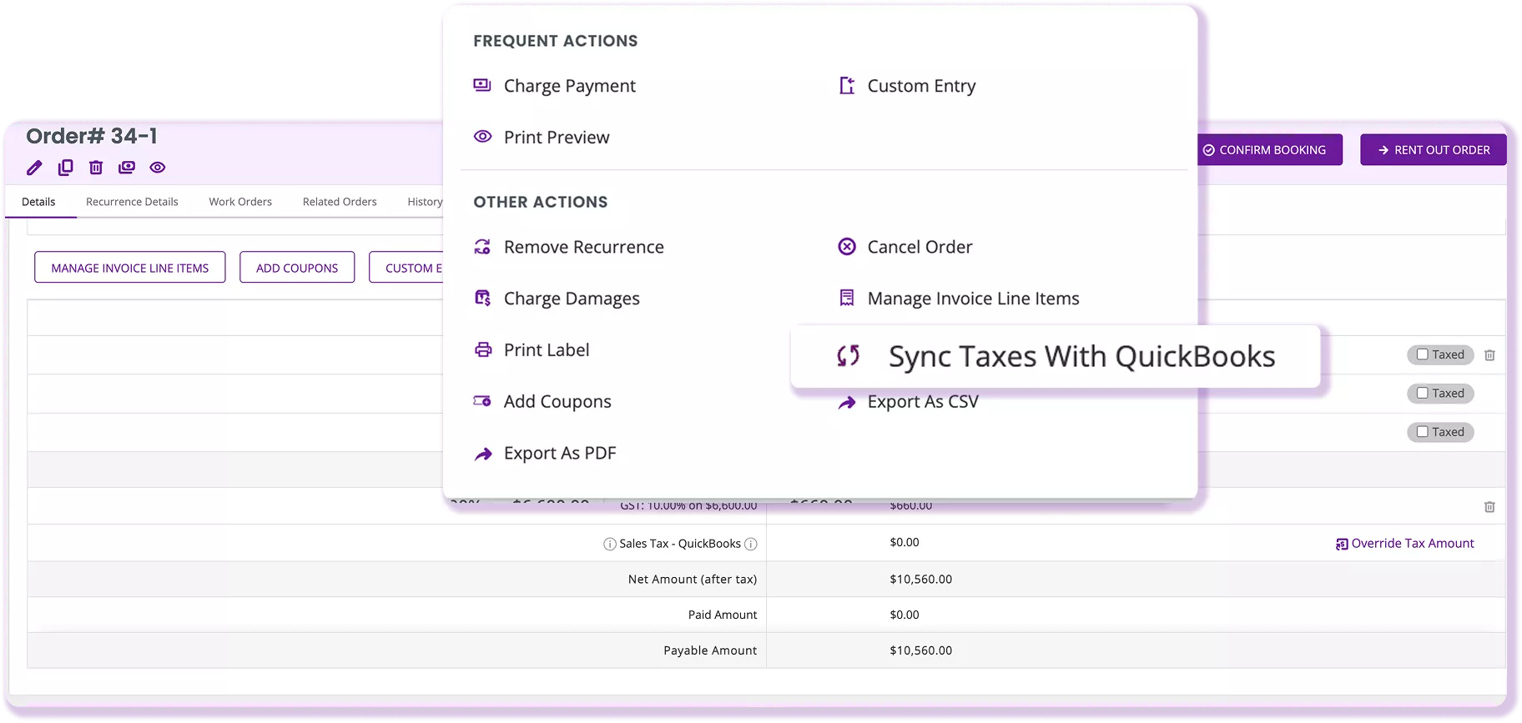Open Manage Invoice Line Items from the menu
This screenshot has width=1522, height=723.
coord(973,299)
